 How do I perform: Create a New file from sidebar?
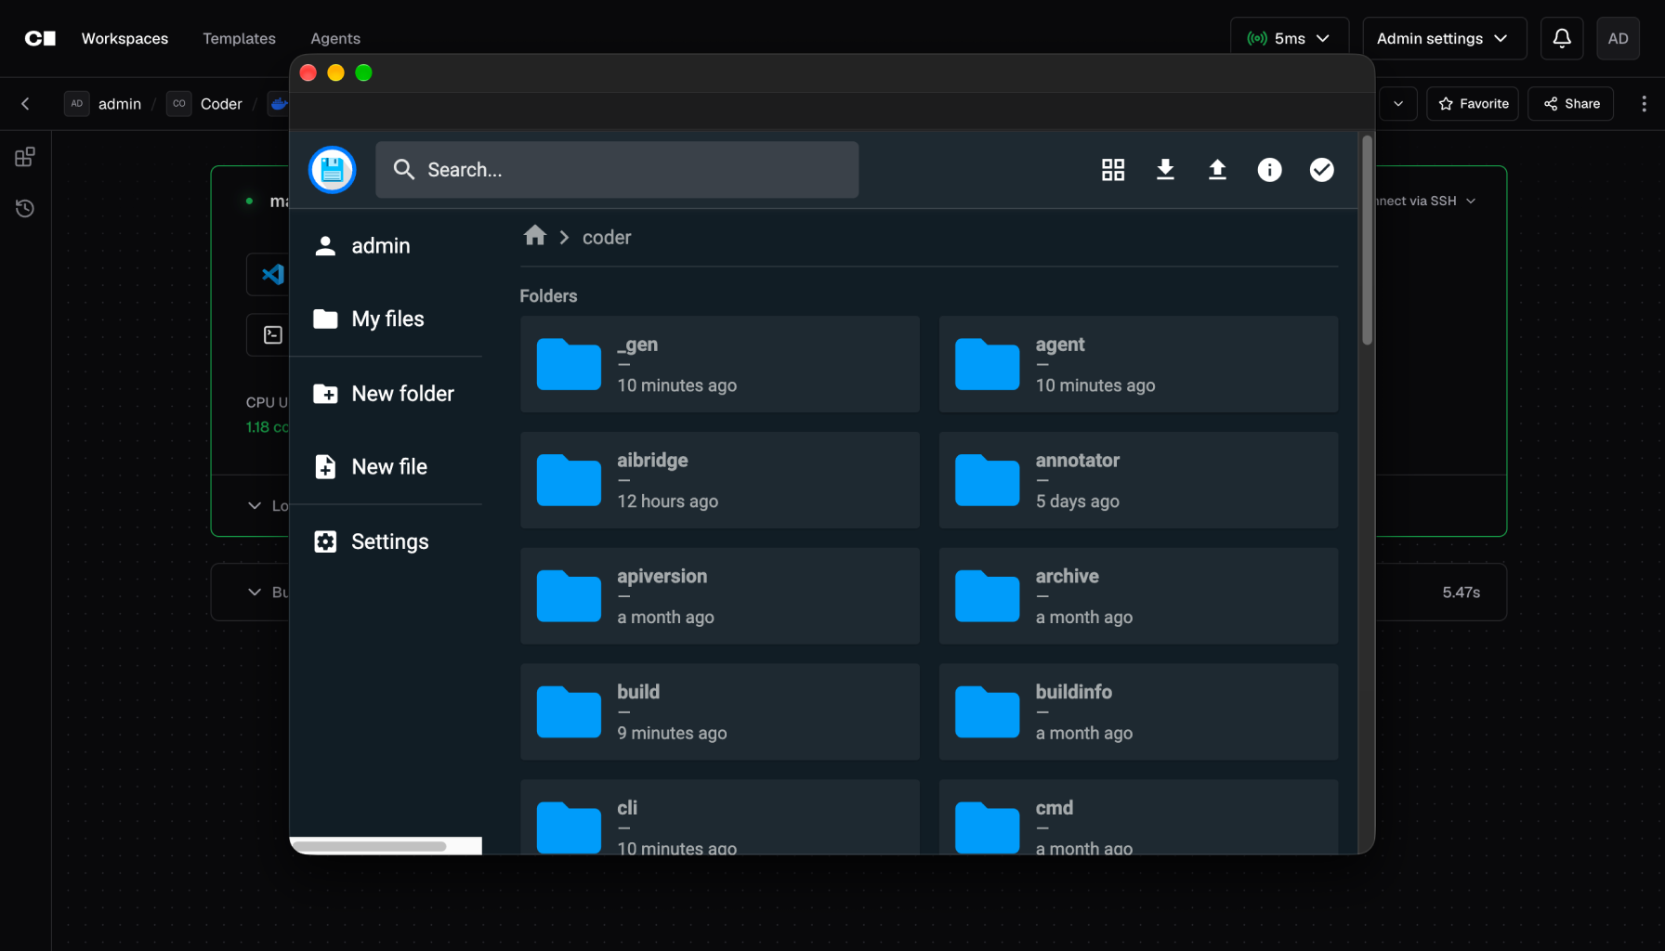pyautogui.click(x=386, y=467)
